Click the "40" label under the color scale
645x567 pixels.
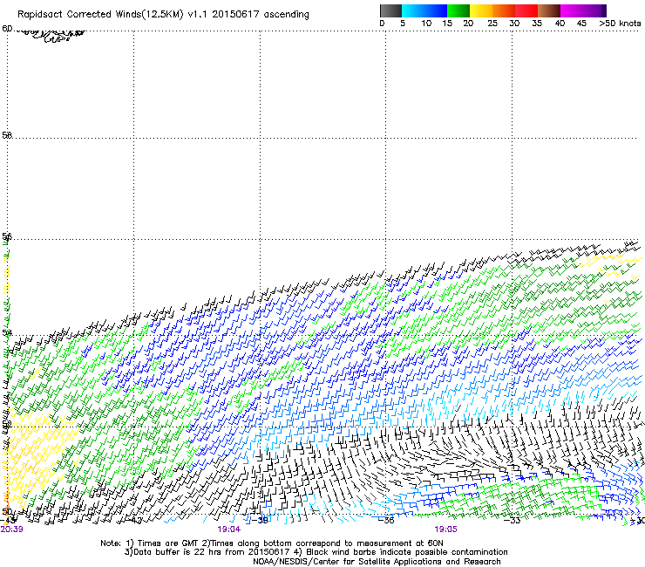560,23
